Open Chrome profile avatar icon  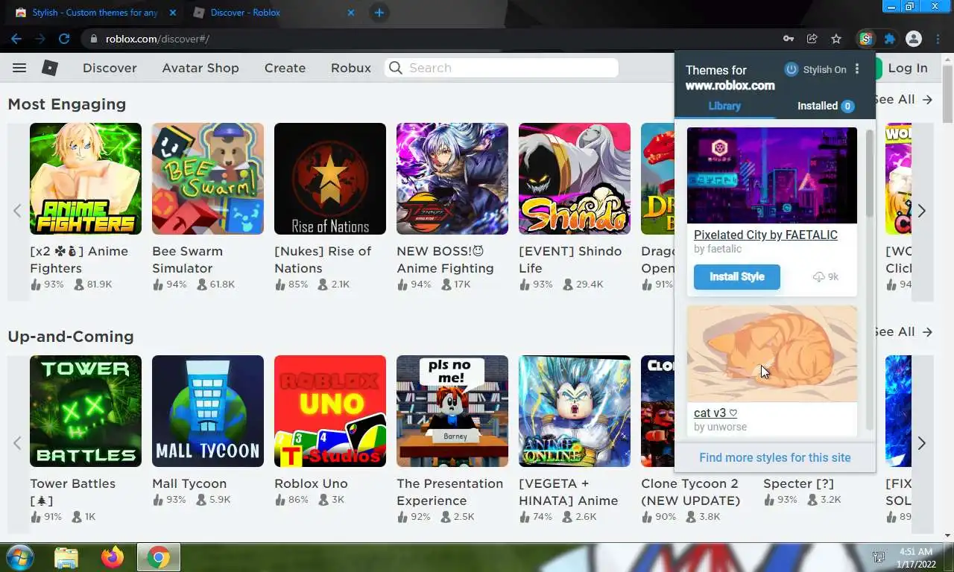(914, 39)
